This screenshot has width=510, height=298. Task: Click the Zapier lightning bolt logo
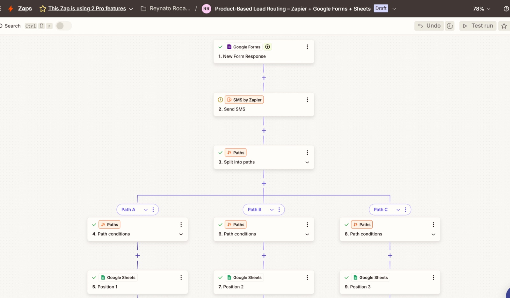[x=11, y=9]
